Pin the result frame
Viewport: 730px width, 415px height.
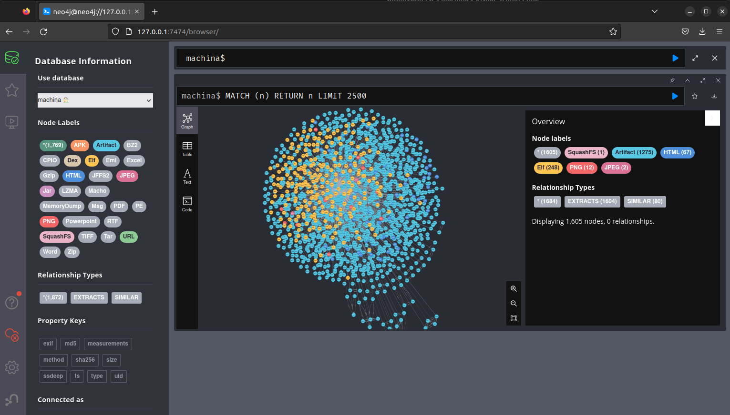point(672,80)
